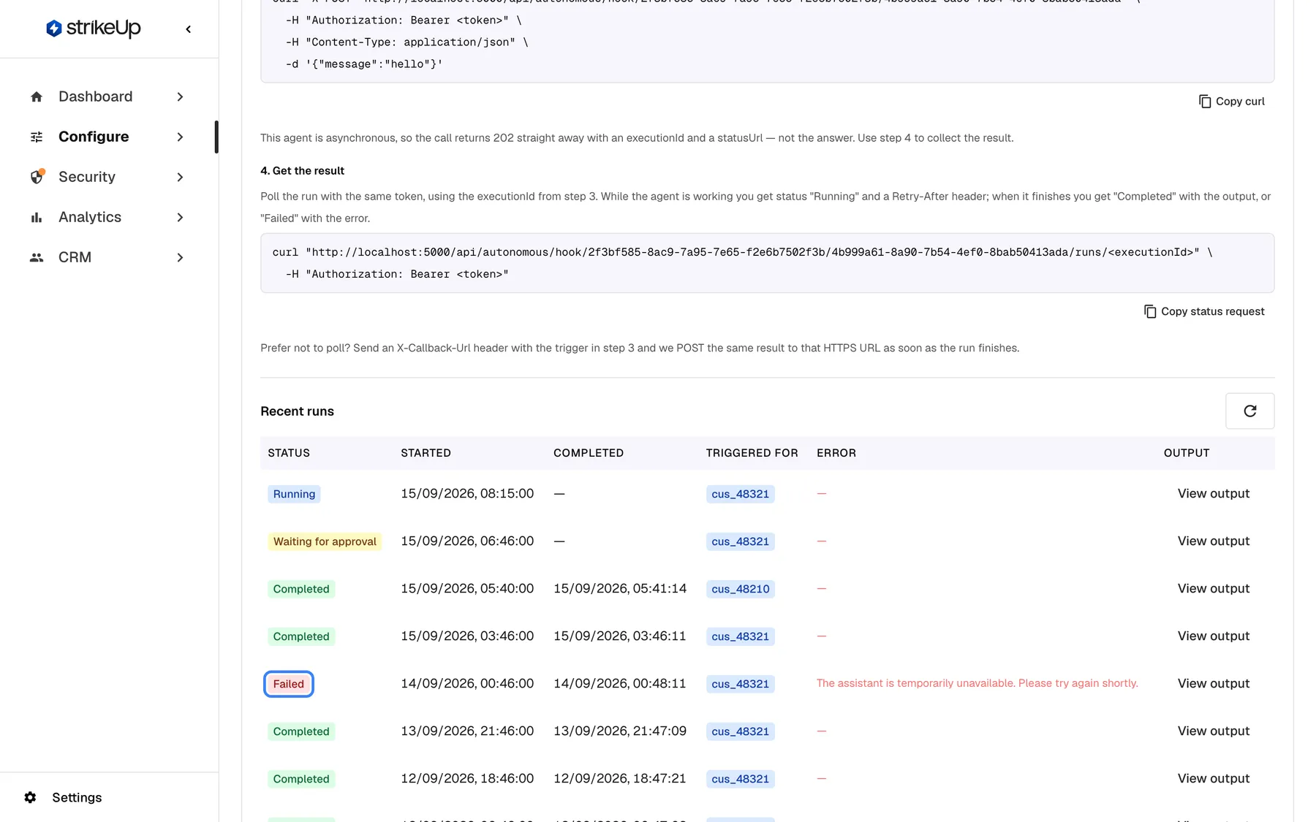Viewport: 1316px width, 822px height.
Task: Expand the Security menu chevron
Action: coord(180,177)
